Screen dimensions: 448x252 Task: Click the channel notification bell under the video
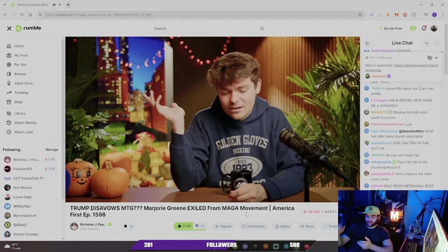pyautogui.click(x=125, y=226)
